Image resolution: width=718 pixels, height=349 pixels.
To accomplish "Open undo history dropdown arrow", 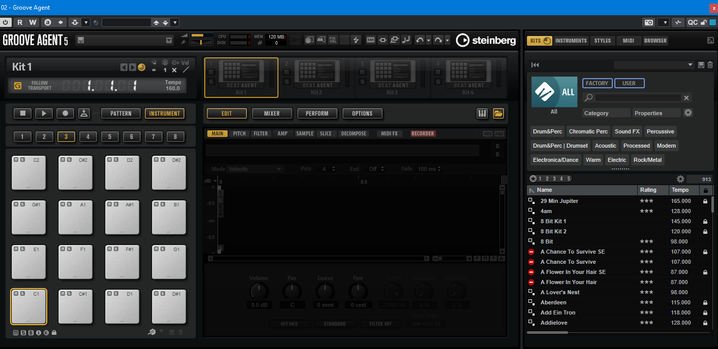I will pos(428,40).
